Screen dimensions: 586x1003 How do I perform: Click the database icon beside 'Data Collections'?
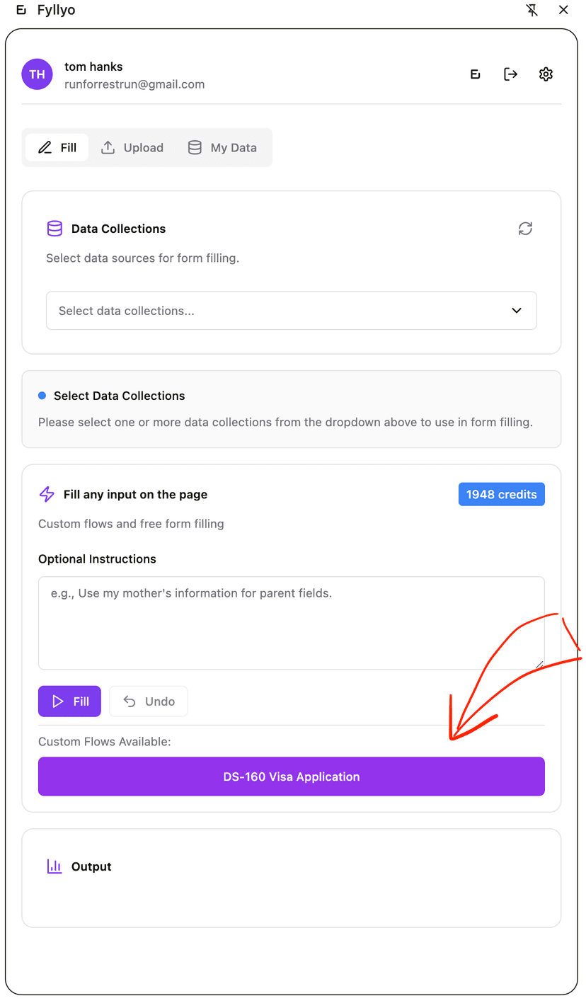(54, 229)
